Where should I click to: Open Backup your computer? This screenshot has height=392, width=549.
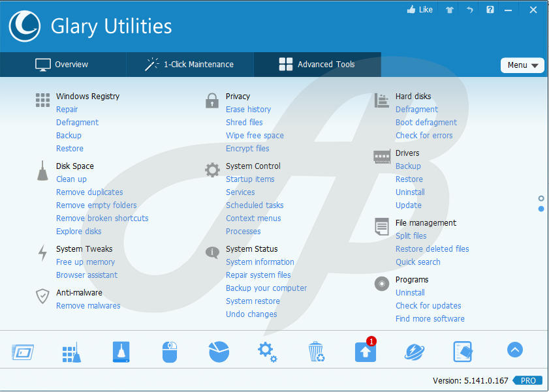click(x=266, y=288)
